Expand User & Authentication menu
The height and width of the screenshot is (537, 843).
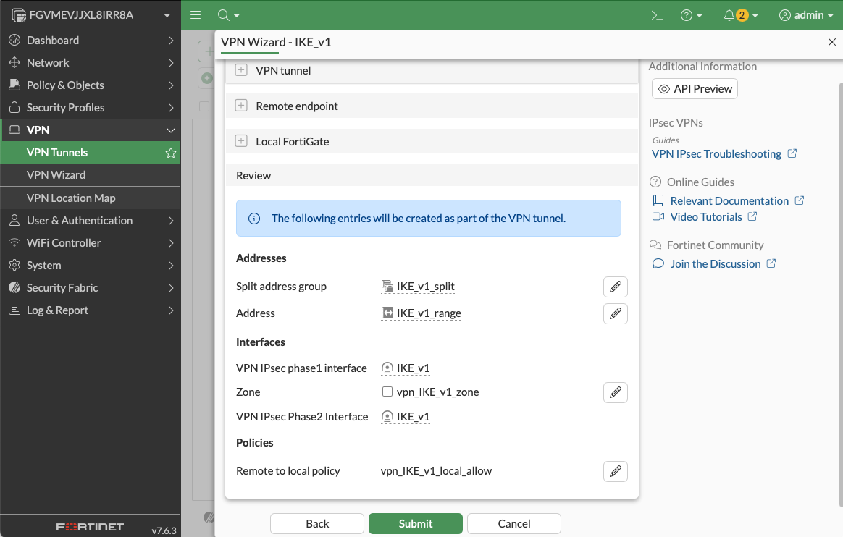click(x=91, y=221)
